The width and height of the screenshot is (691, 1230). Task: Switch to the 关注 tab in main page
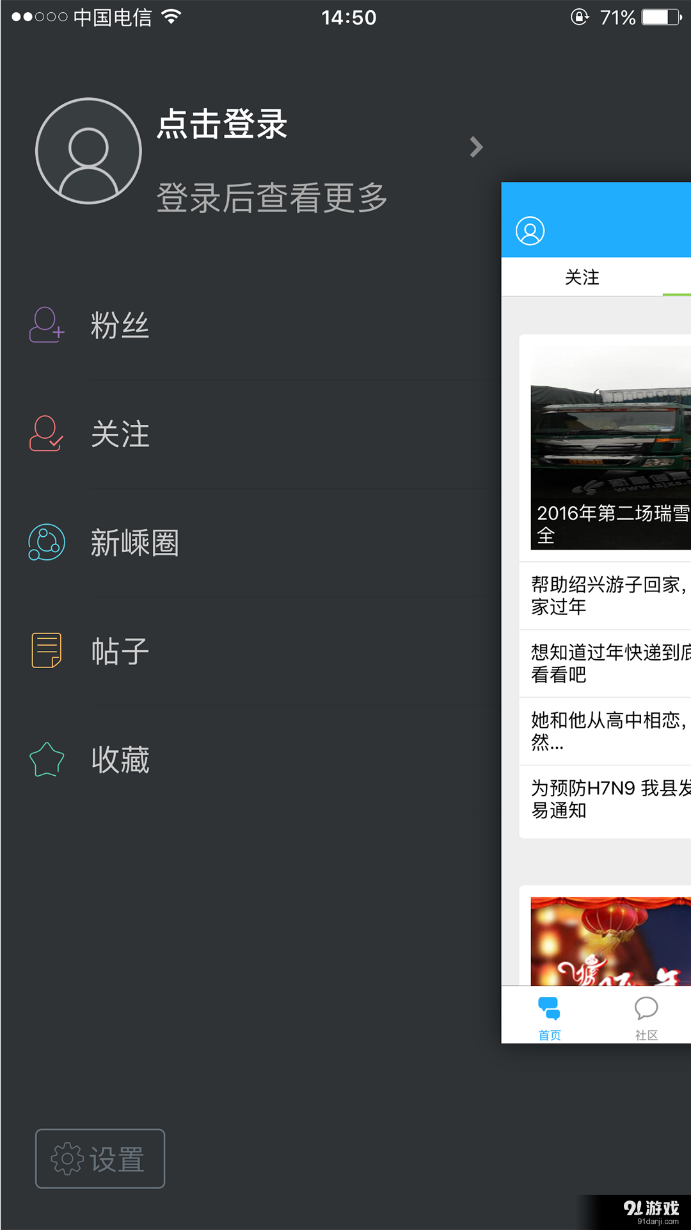point(582,277)
